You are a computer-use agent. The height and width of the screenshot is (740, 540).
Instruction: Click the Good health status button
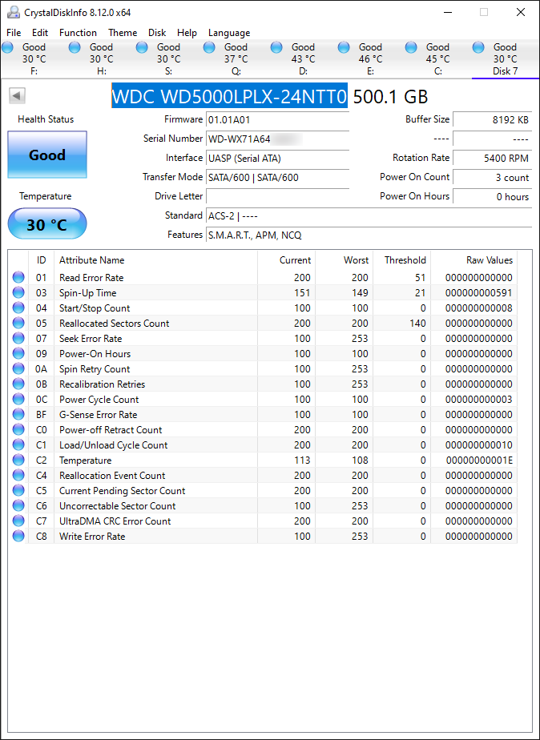[x=47, y=155]
